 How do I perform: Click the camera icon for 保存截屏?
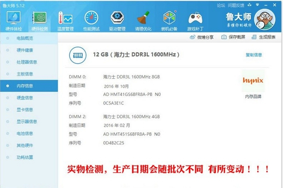(x=224, y=37)
